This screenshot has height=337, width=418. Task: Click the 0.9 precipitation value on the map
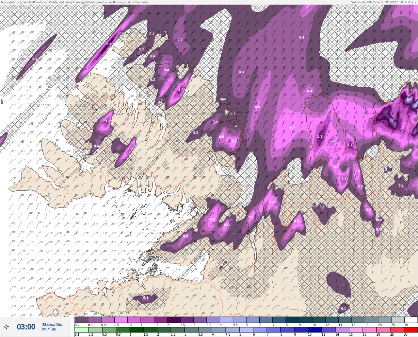click(x=297, y=222)
